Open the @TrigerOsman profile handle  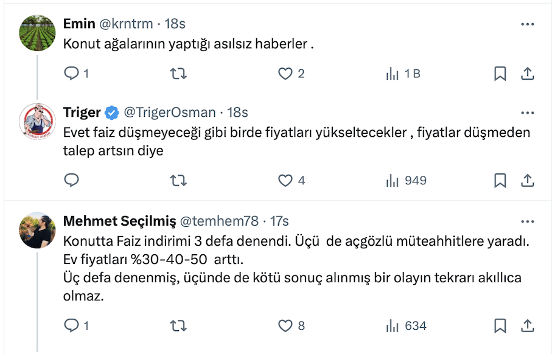pos(170,113)
